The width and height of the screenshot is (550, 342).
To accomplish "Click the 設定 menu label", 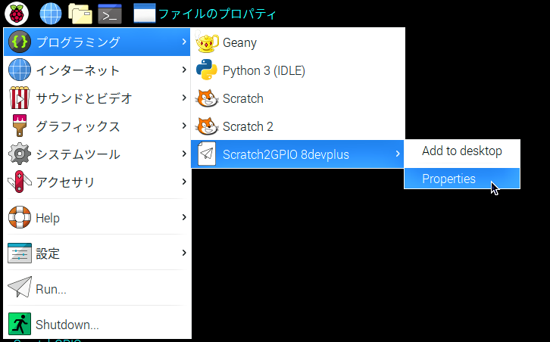I will tap(48, 253).
